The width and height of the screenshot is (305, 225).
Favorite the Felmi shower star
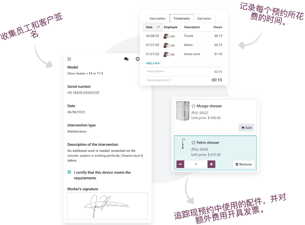(x=193, y=143)
